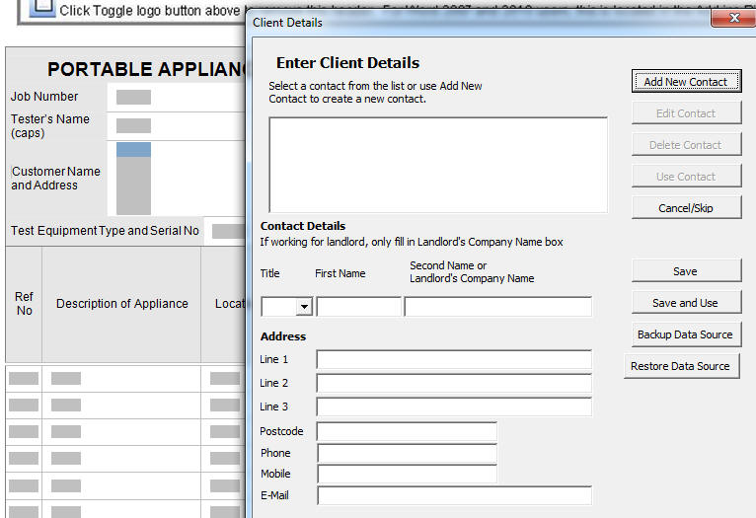Click into Address Line 3 field
Image resolution: width=756 pixels, height=518 pixels.
tap(454, 407)
